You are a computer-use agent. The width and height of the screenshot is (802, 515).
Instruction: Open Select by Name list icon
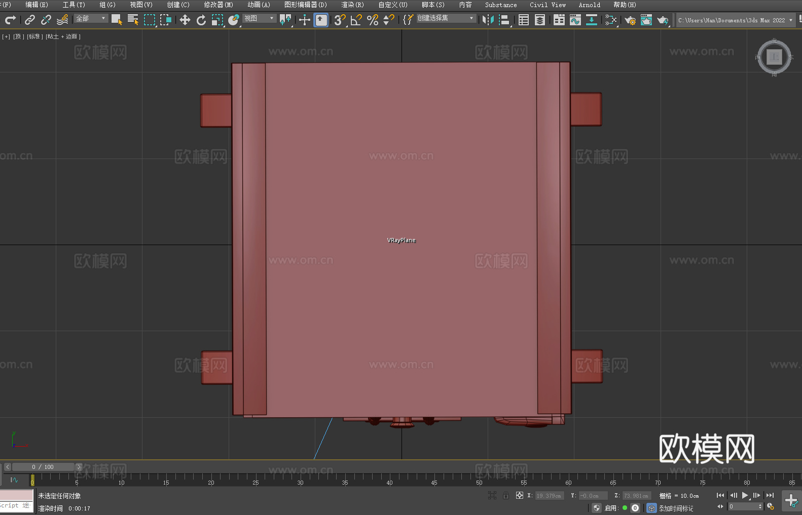(x=133, y=20)
